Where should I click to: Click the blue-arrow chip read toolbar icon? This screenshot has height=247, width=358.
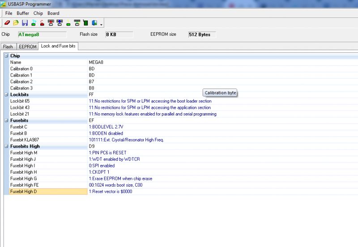pyautogui.click(x=60, y=23)
